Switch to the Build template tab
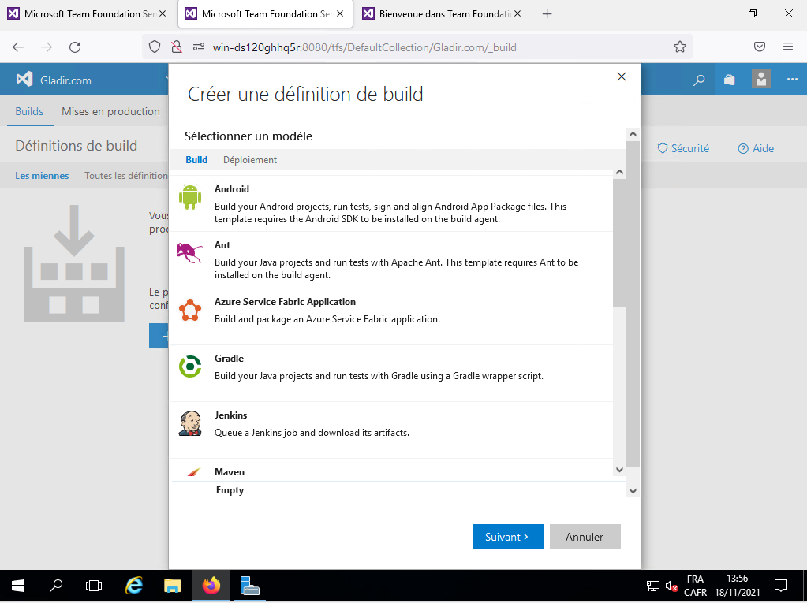The width and height of the screenshot is (807, 603). [x=196, y=160]
